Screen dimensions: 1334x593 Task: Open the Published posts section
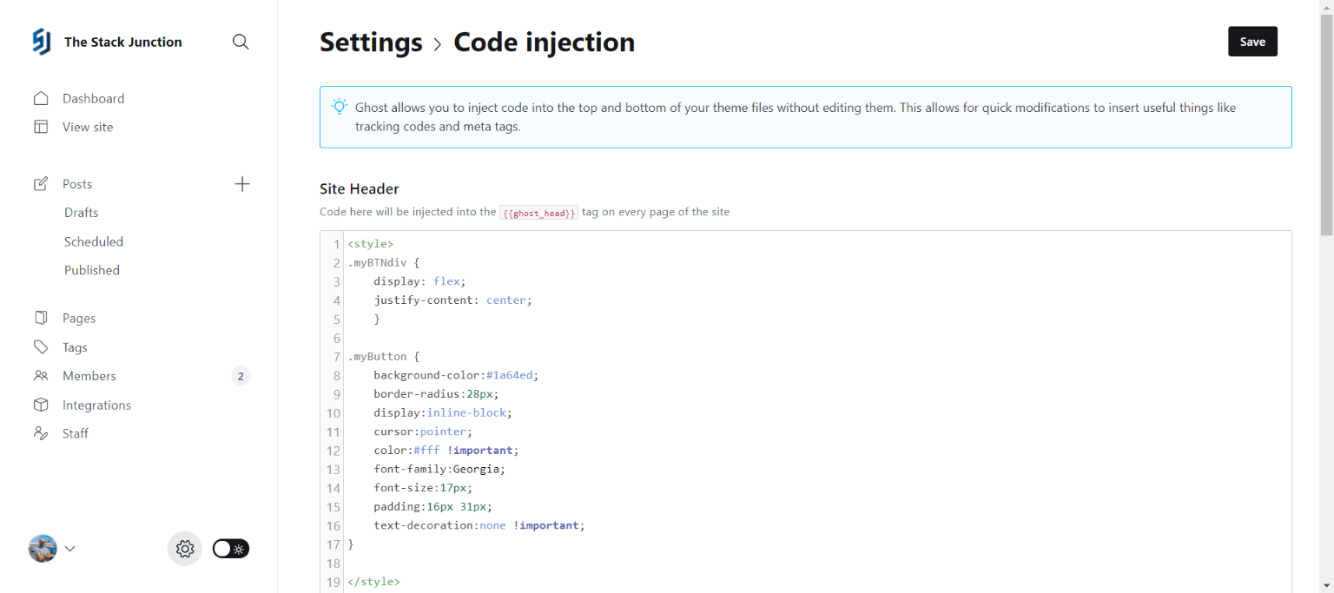click(91, 270)
